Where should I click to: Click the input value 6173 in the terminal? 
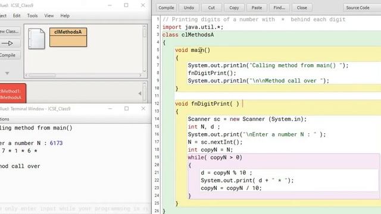coord(56,143)
